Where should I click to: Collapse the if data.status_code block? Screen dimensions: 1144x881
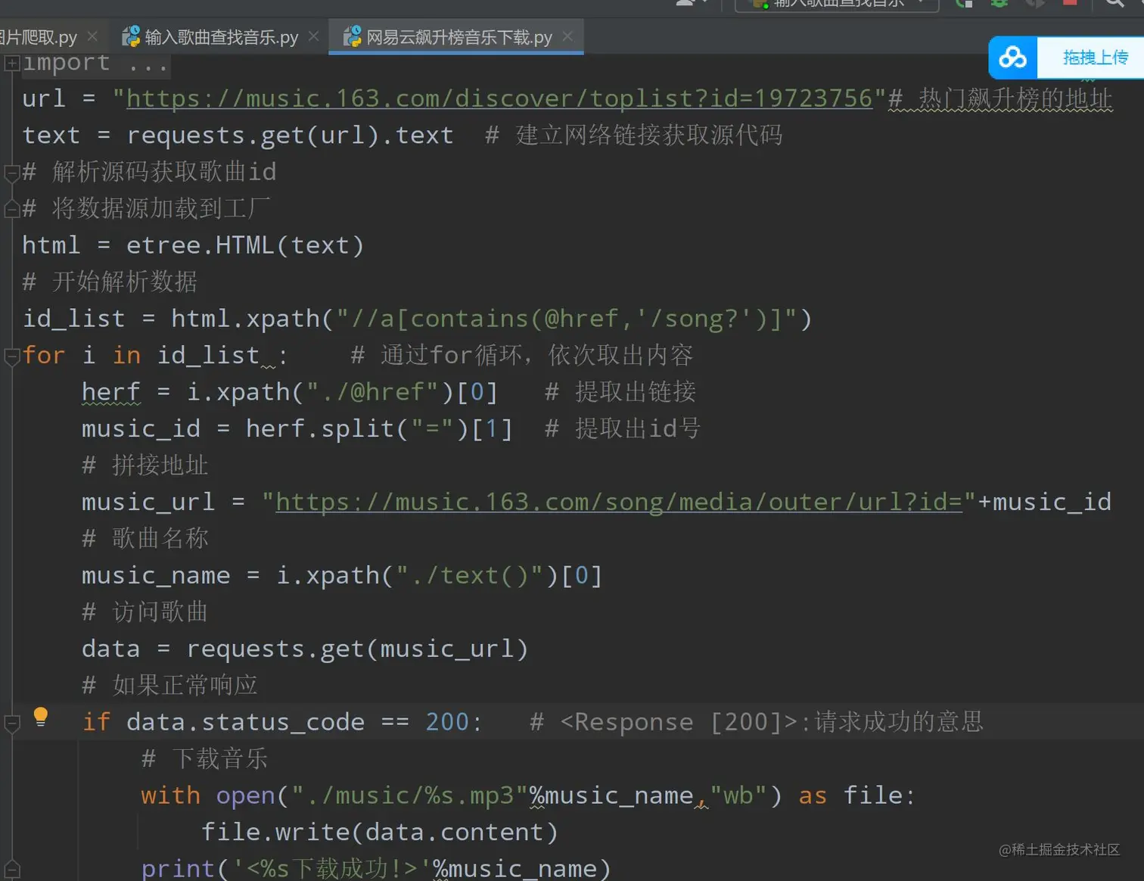pos(11,724)
